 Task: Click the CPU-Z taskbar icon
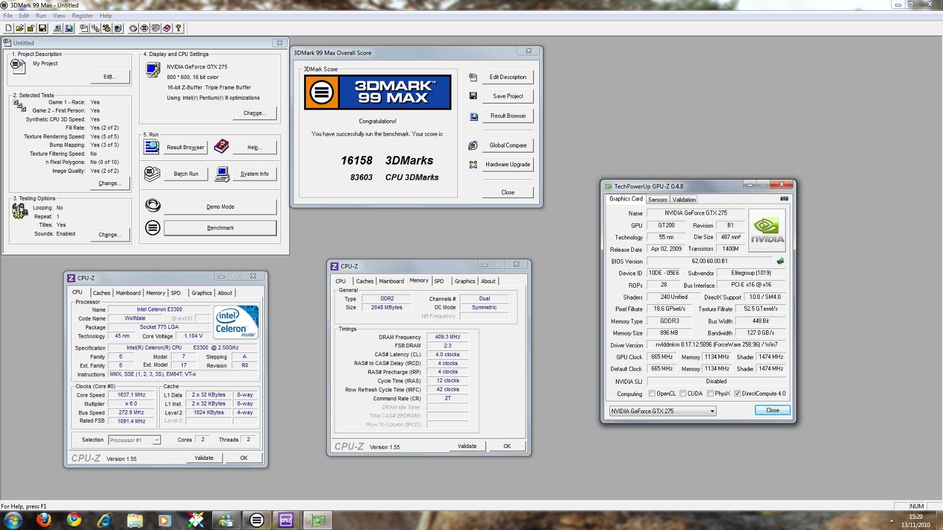pyautogui.click(x=286, y=520)
